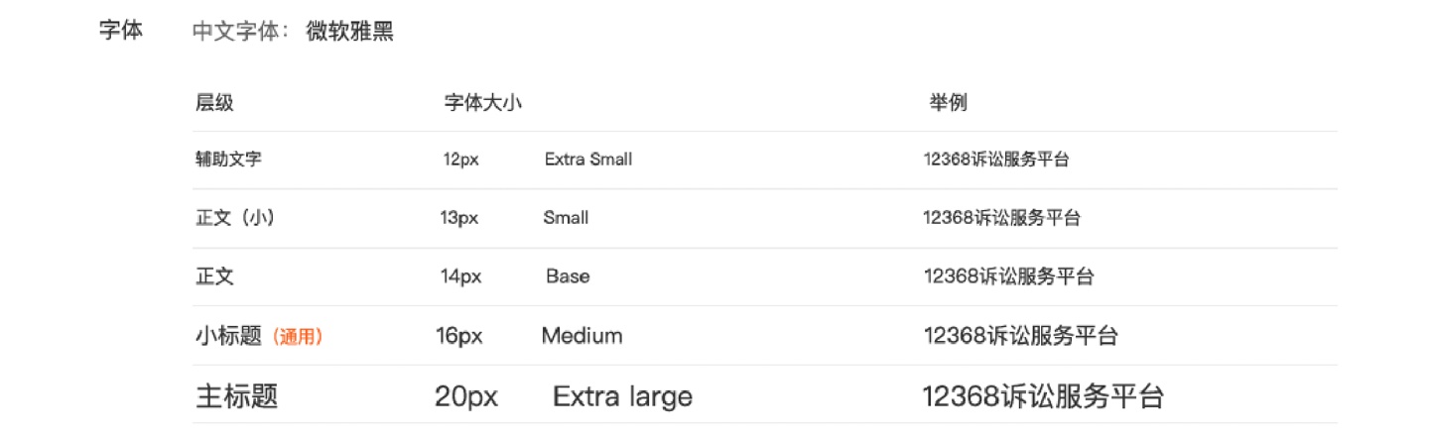This screenshot has height=438, width=1429.
Task: Click the Medium size name
Action: coord(583,336)
